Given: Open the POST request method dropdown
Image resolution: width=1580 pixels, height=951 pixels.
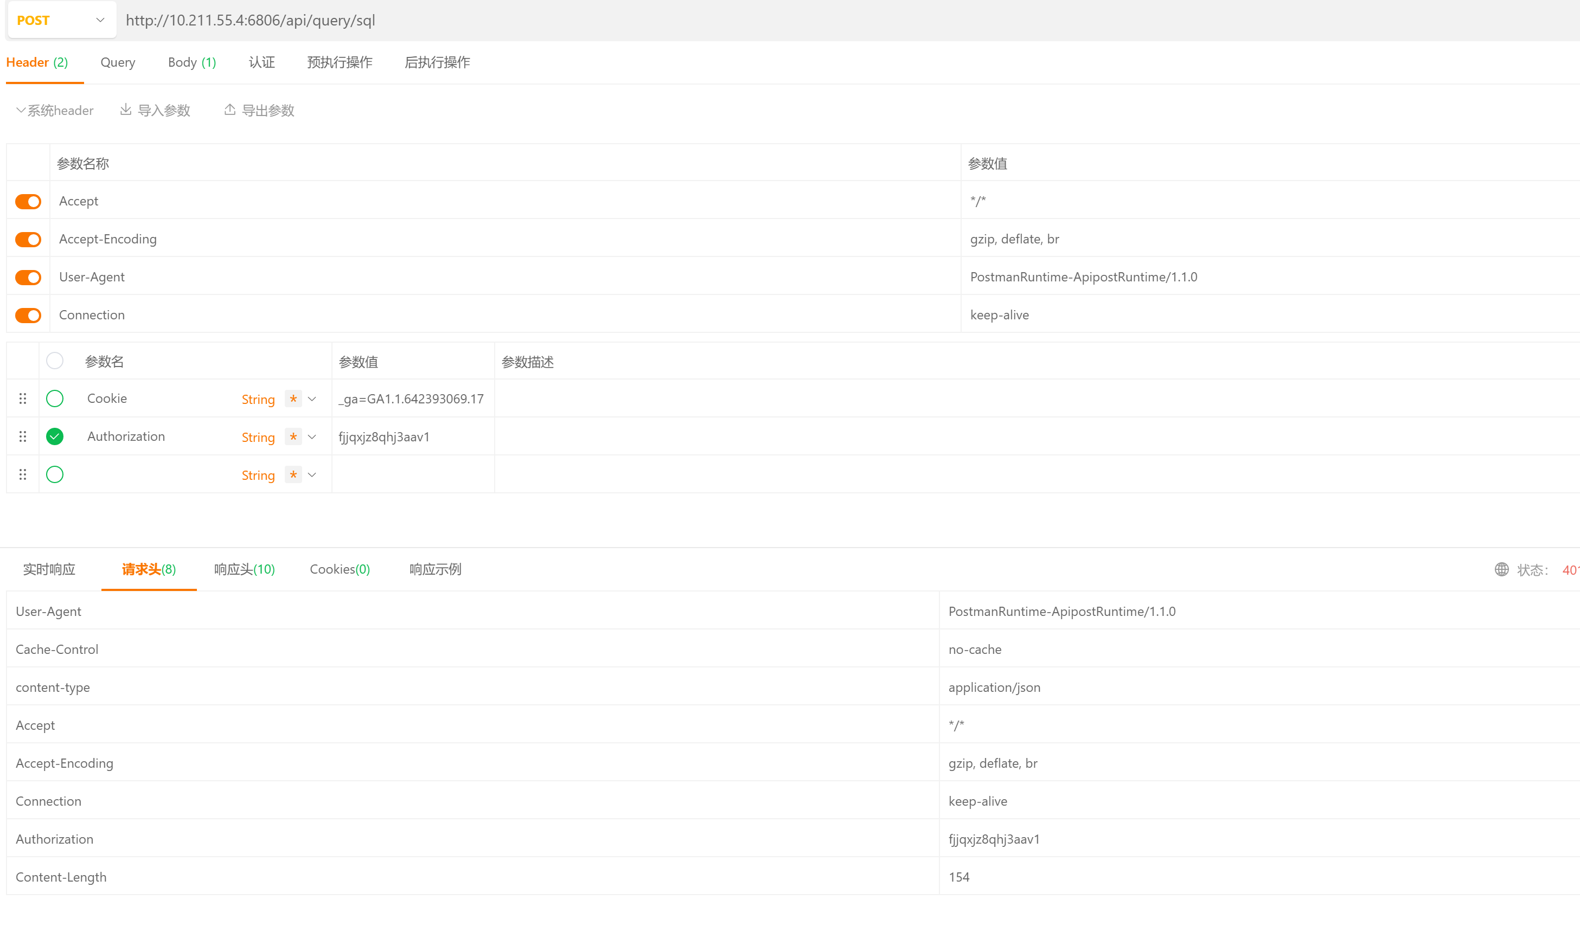Looking at the screenshot, I should click(61, 20).
